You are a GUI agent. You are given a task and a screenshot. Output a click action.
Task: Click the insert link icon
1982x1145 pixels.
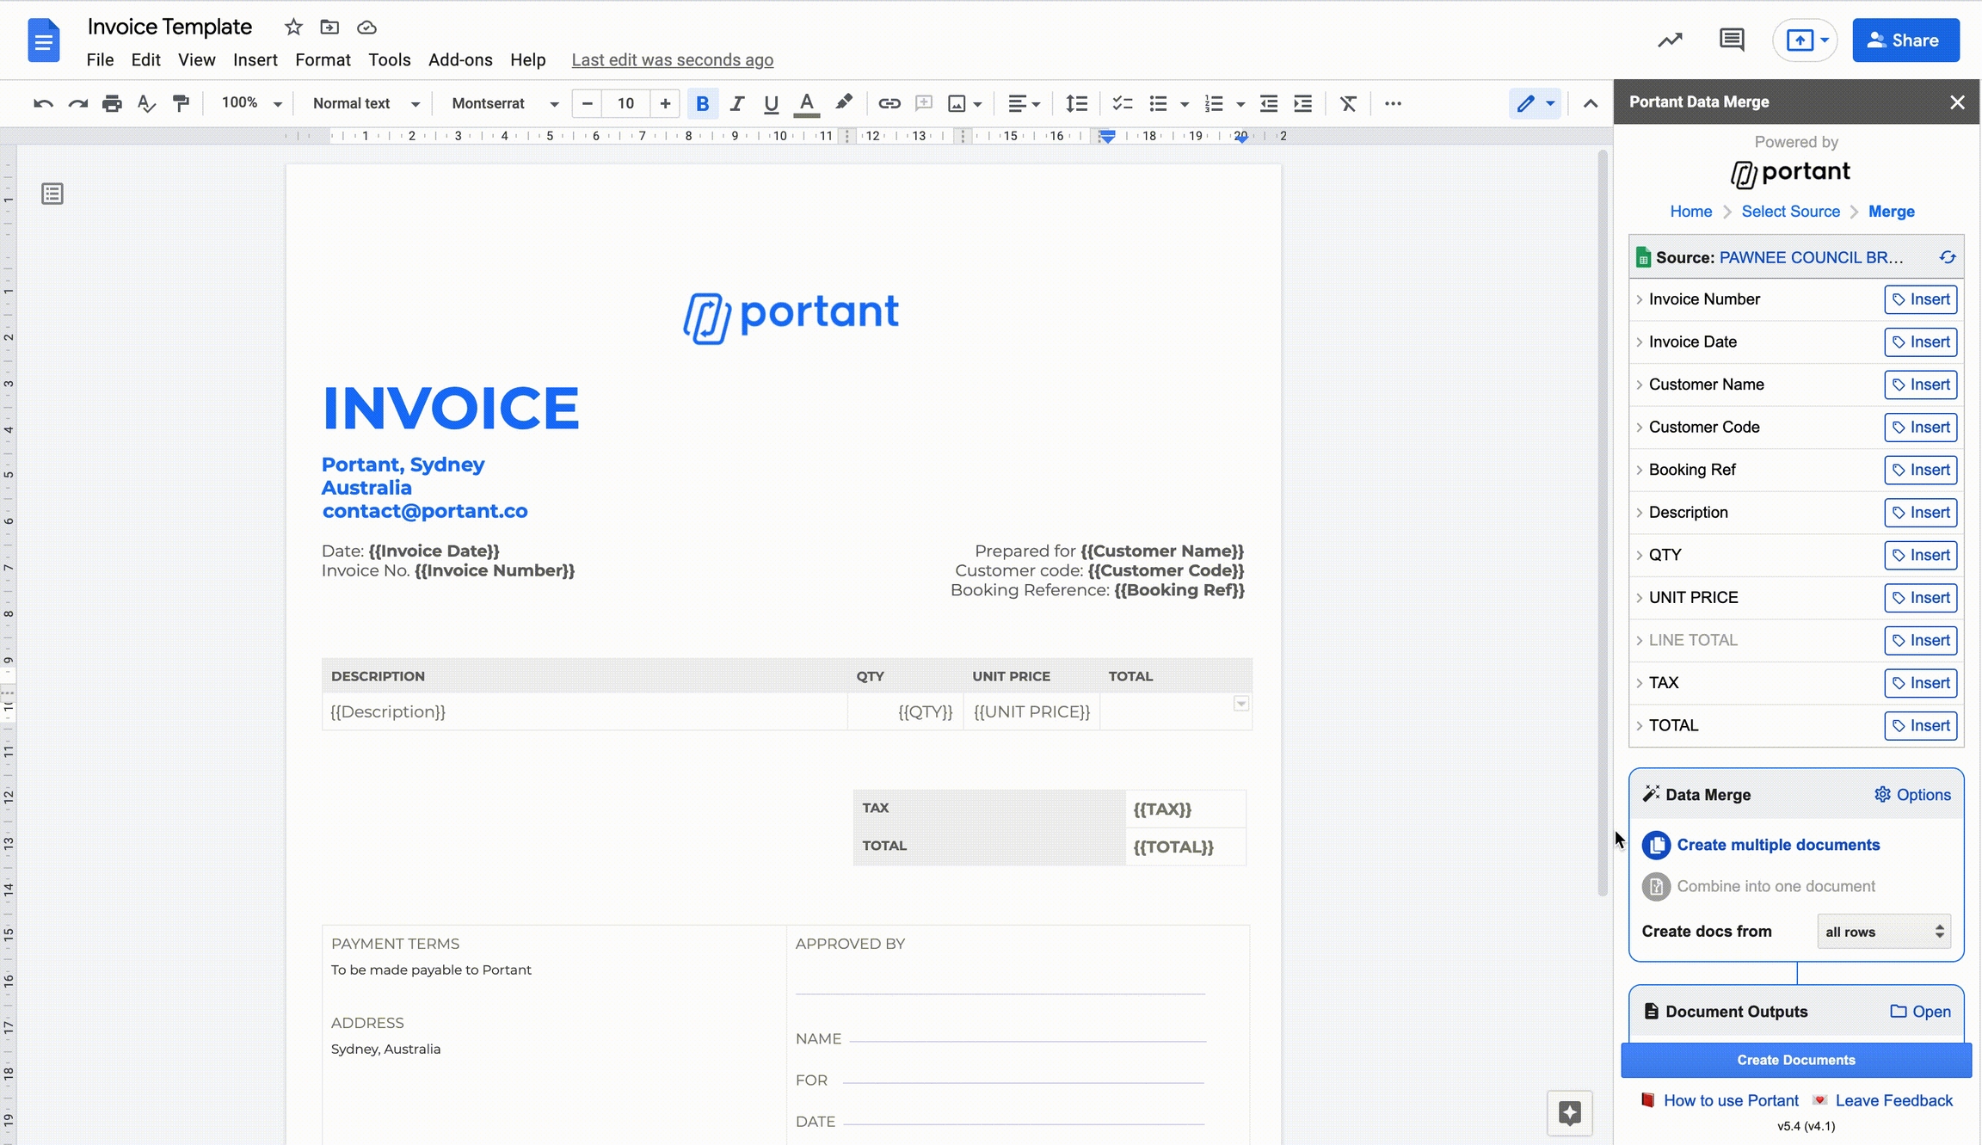coord(889,103)
